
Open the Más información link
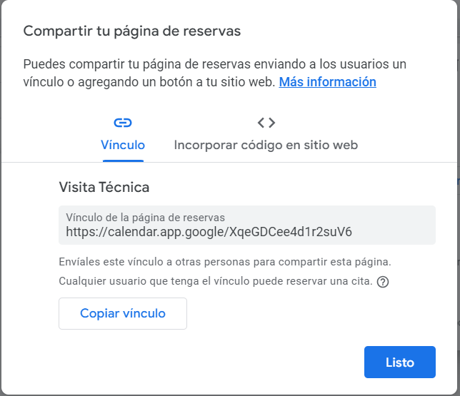click(327, 82)
